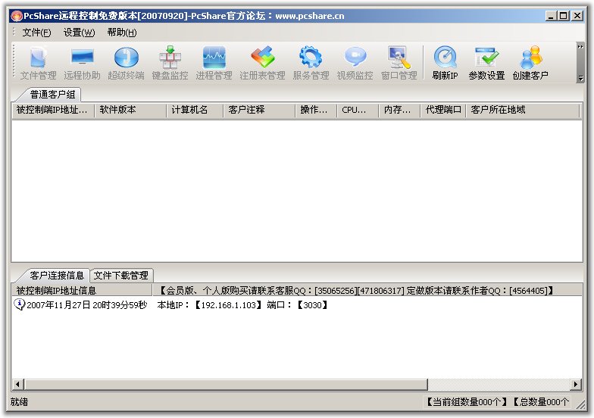Open the 设置(W) menu
This screenshot has height=418, width=594.
pos(79,33)
